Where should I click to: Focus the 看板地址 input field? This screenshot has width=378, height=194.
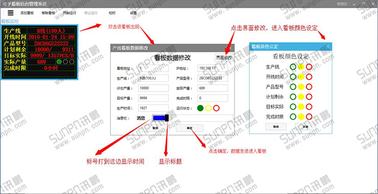[x=153, y=69]
